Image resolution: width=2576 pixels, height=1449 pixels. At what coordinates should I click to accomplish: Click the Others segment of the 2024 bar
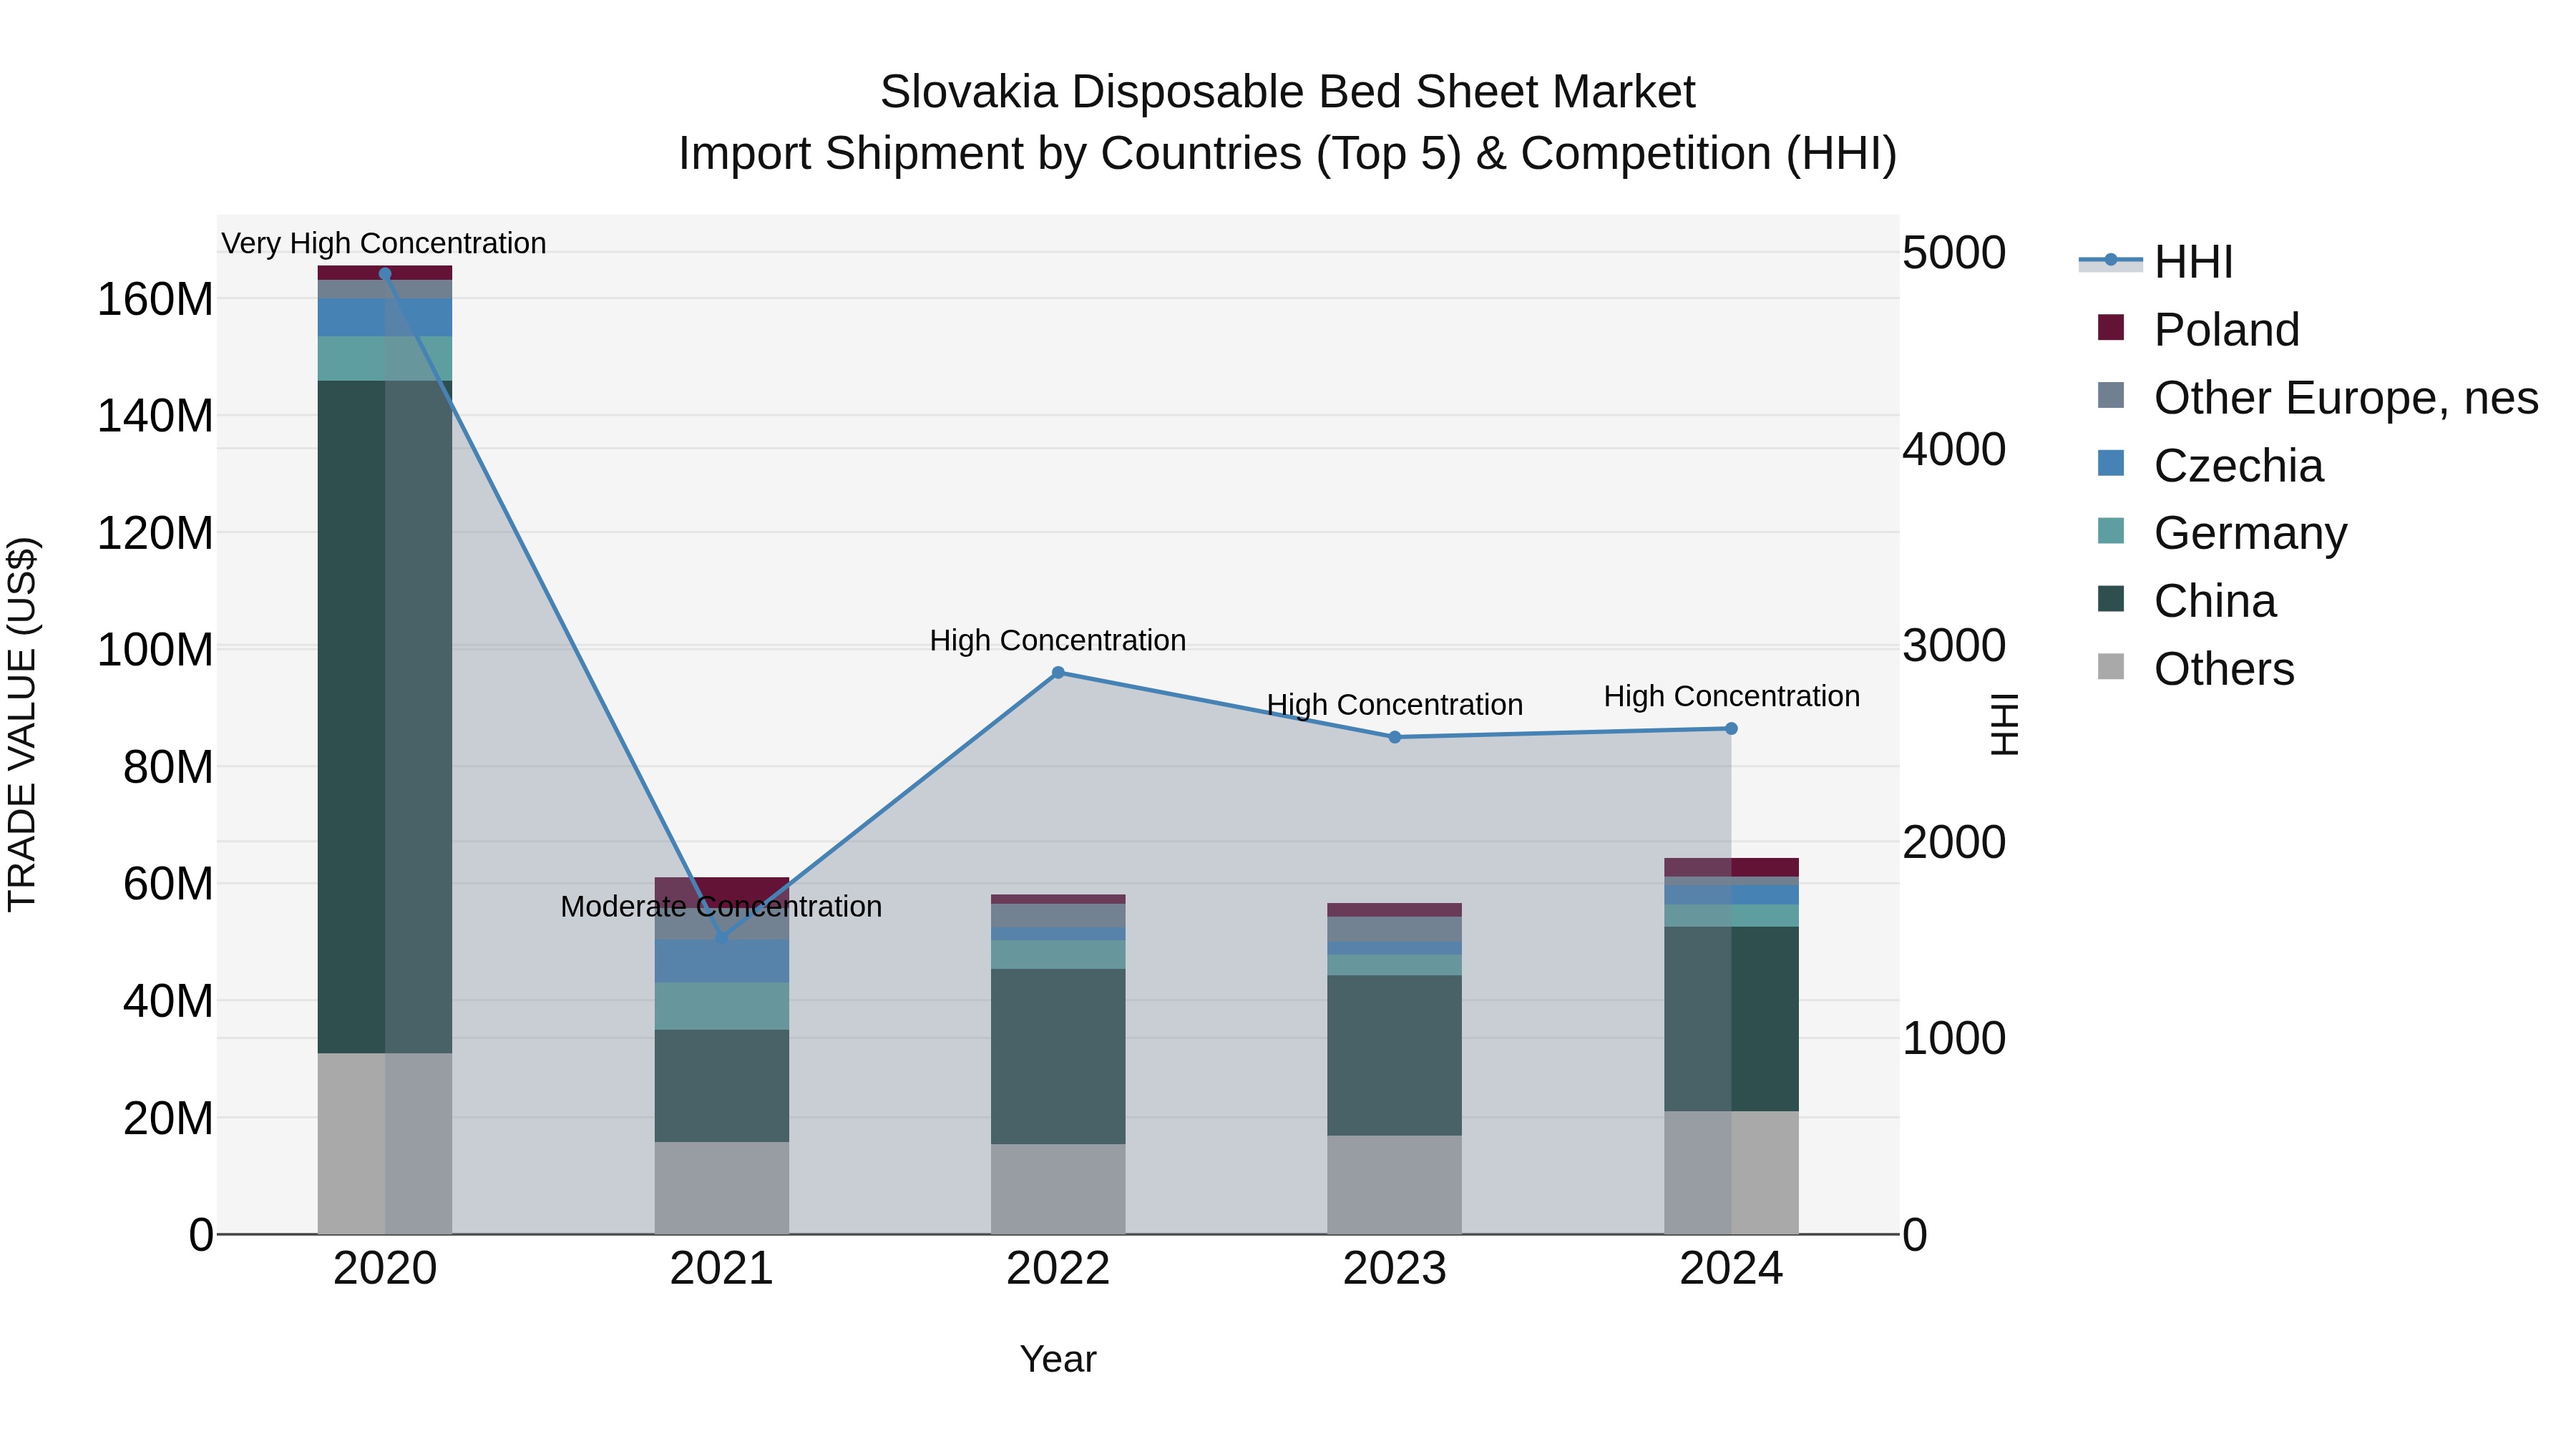click(x=1732, y=1172)
